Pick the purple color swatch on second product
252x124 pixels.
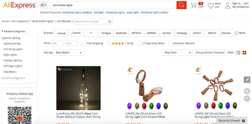pyautogui.click(x=129, y=106)
